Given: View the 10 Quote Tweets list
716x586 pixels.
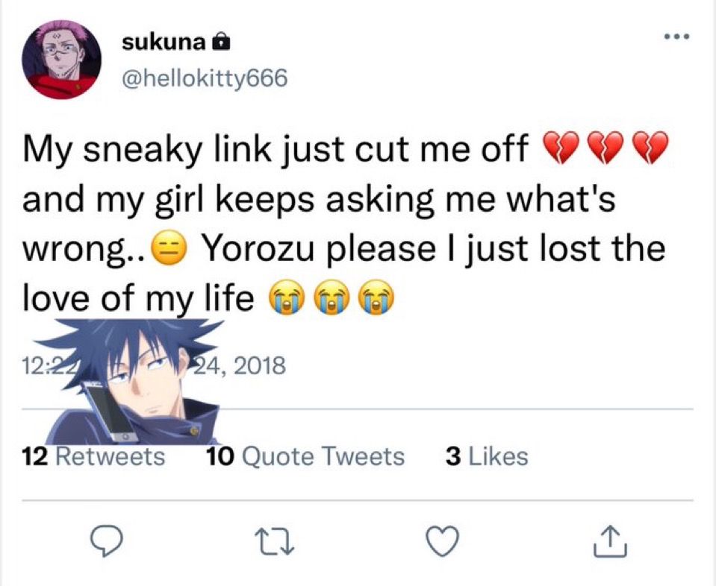Looking at the screenshot, I should (305, 456).
